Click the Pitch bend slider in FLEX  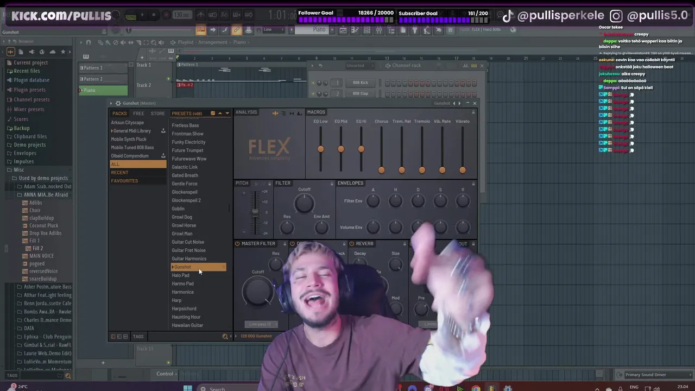pos(255,213)
